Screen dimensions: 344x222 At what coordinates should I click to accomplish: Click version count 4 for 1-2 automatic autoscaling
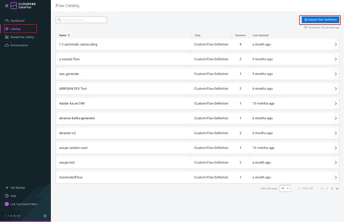[240, 45]
